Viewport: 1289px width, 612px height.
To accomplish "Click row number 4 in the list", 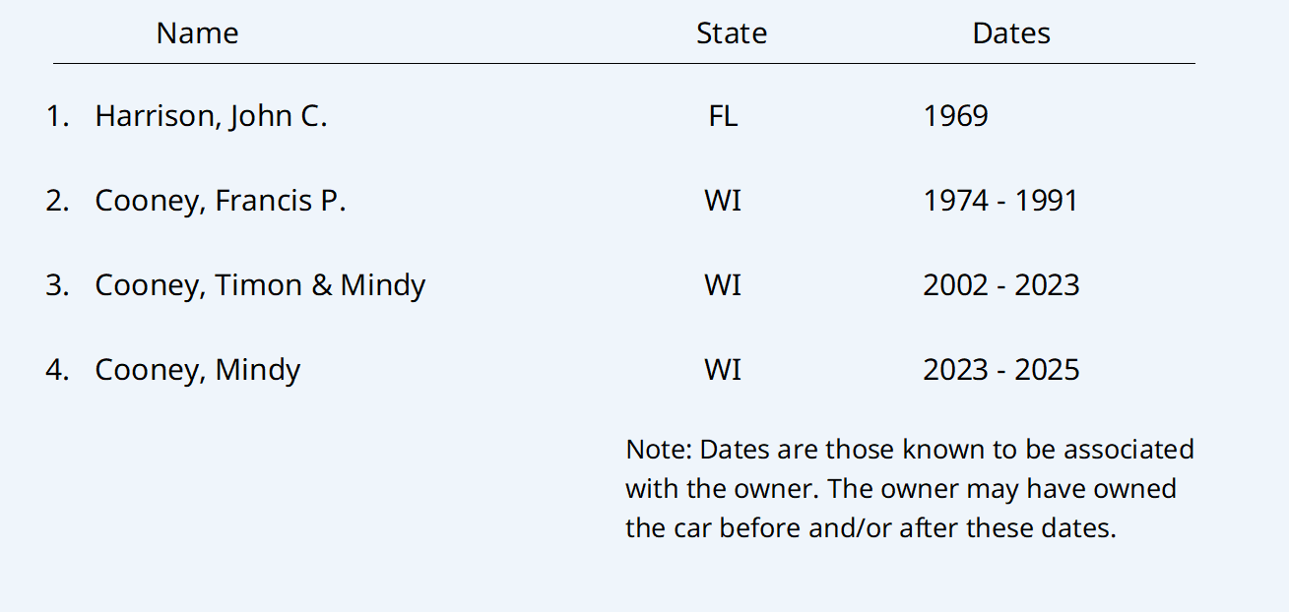I will pos(57,370).
